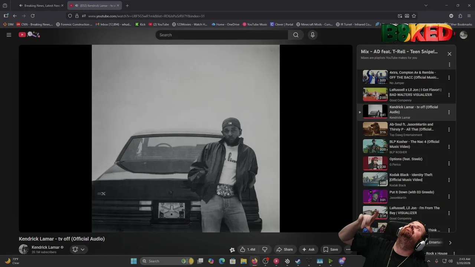Viewport: 475px width, 267px height.
Task: Open the Inbox Gmail bookmark
Action: (x=114, y=24)
